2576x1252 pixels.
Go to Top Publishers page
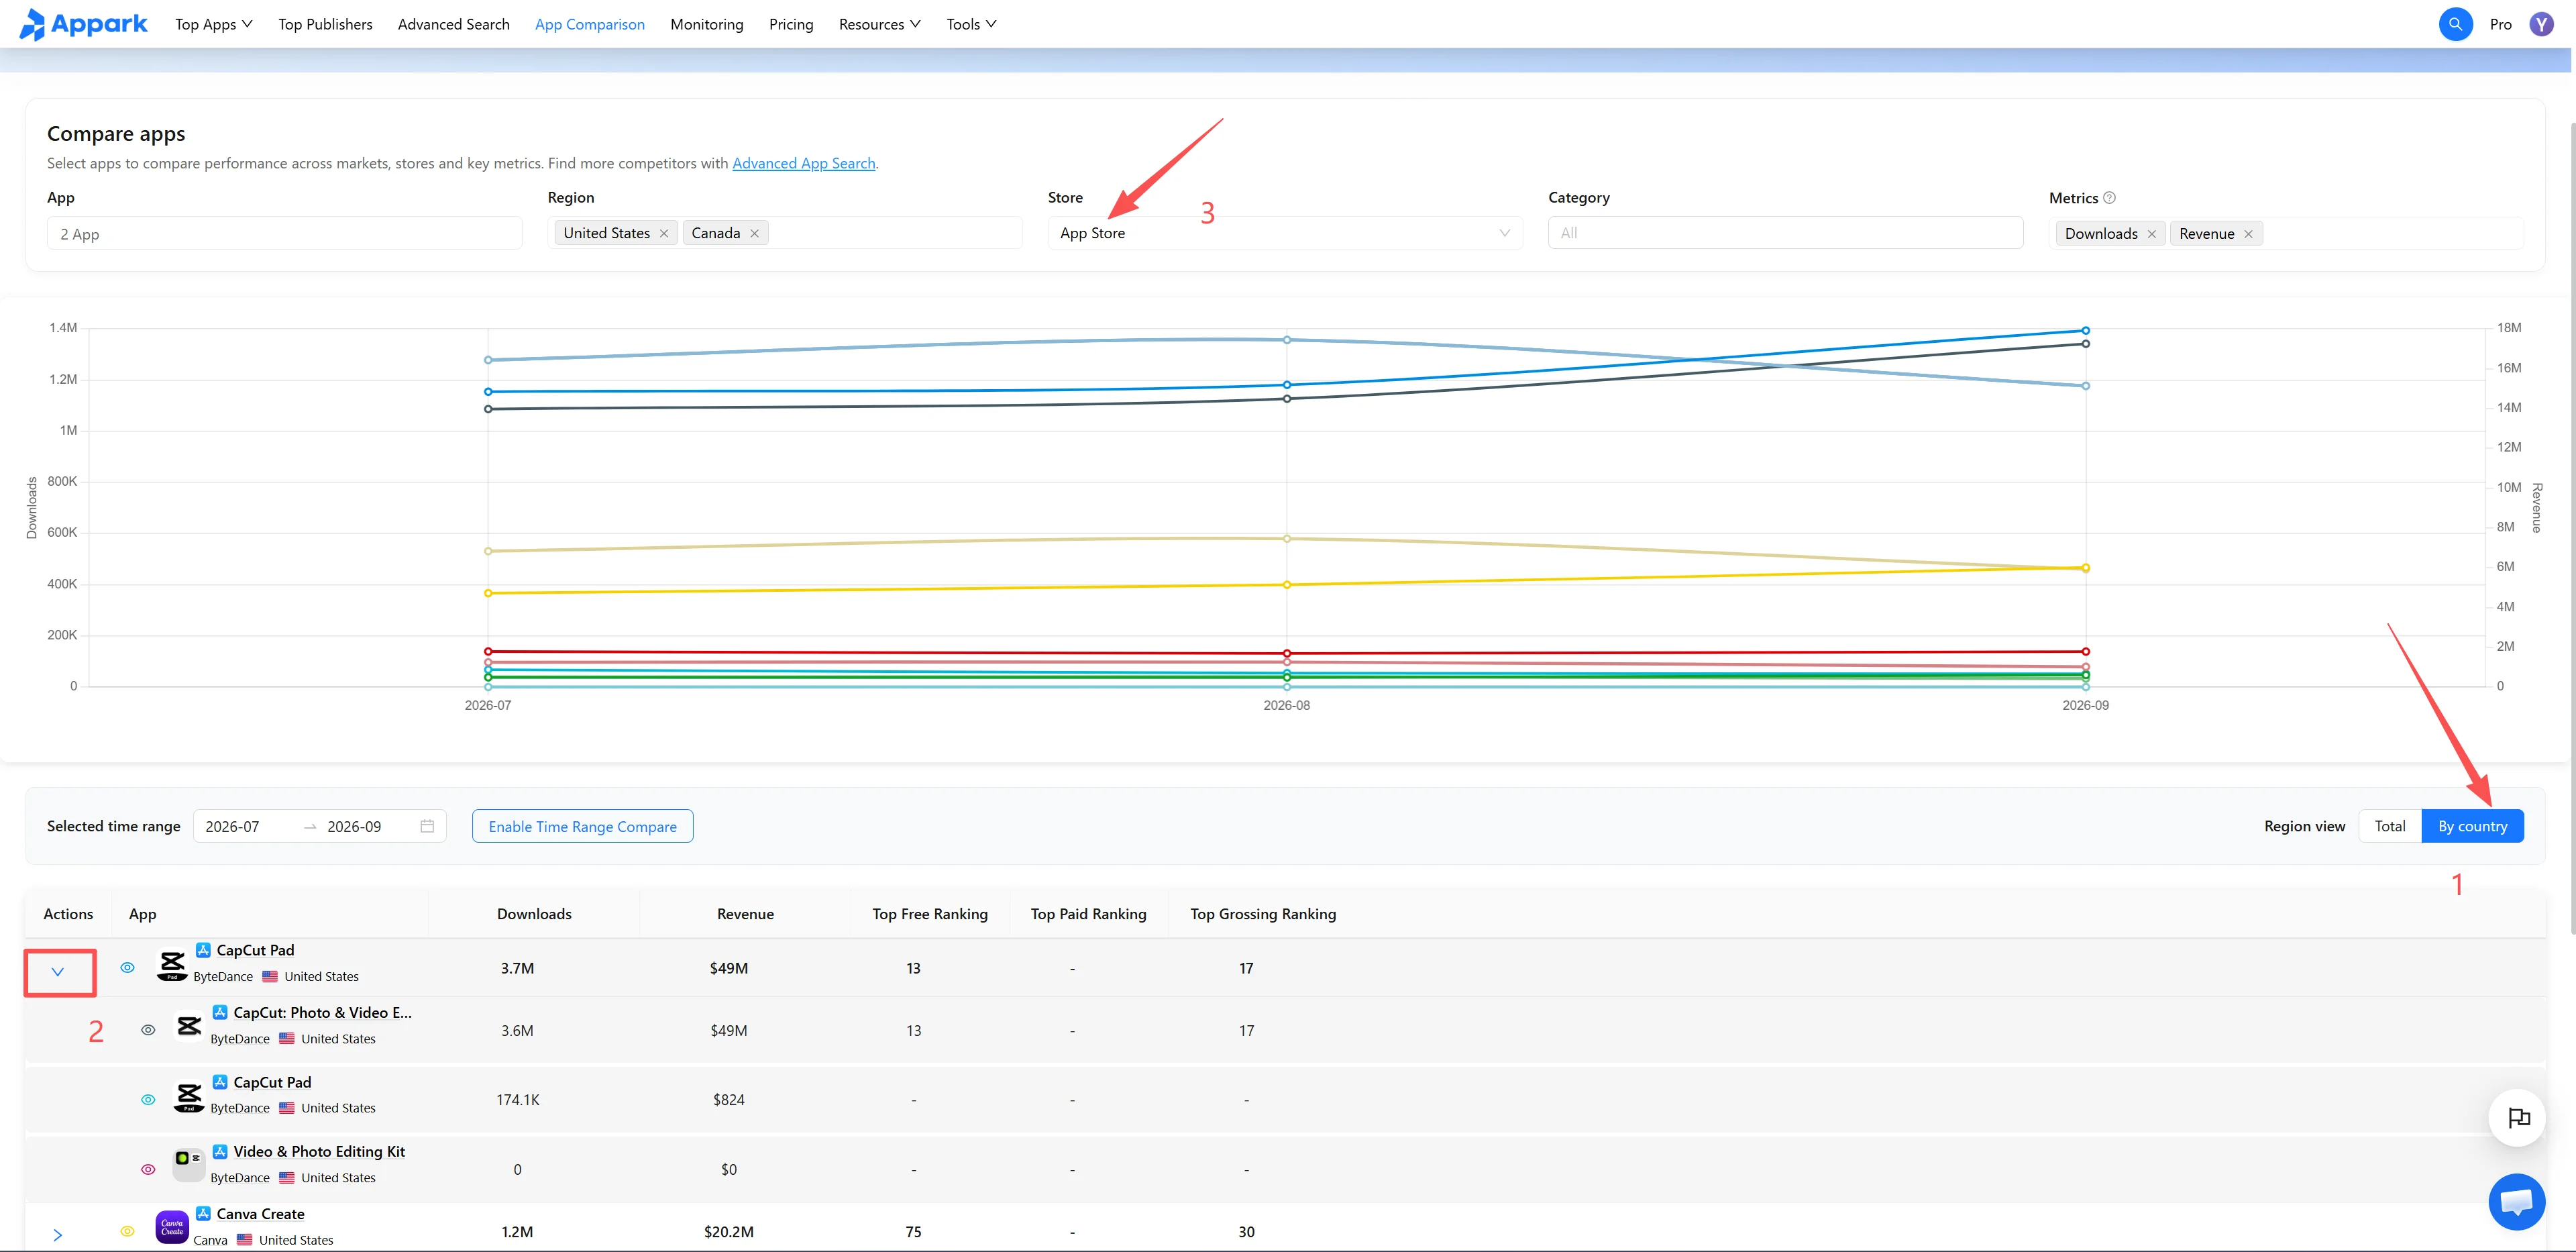tap(325, 24)
